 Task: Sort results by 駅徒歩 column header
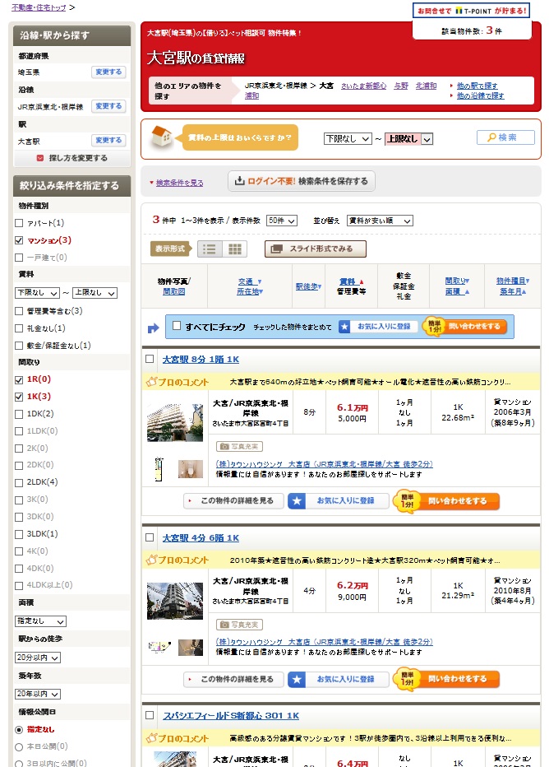click(308, 286)
